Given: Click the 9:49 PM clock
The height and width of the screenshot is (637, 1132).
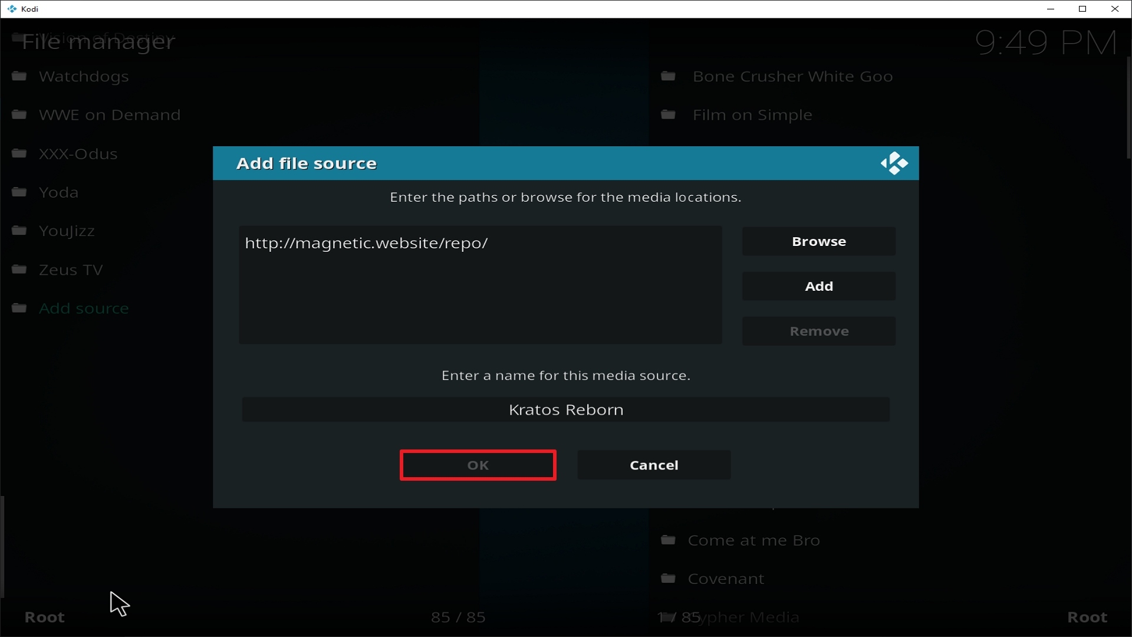Looking at the screenshot, I should (1045, 42).
